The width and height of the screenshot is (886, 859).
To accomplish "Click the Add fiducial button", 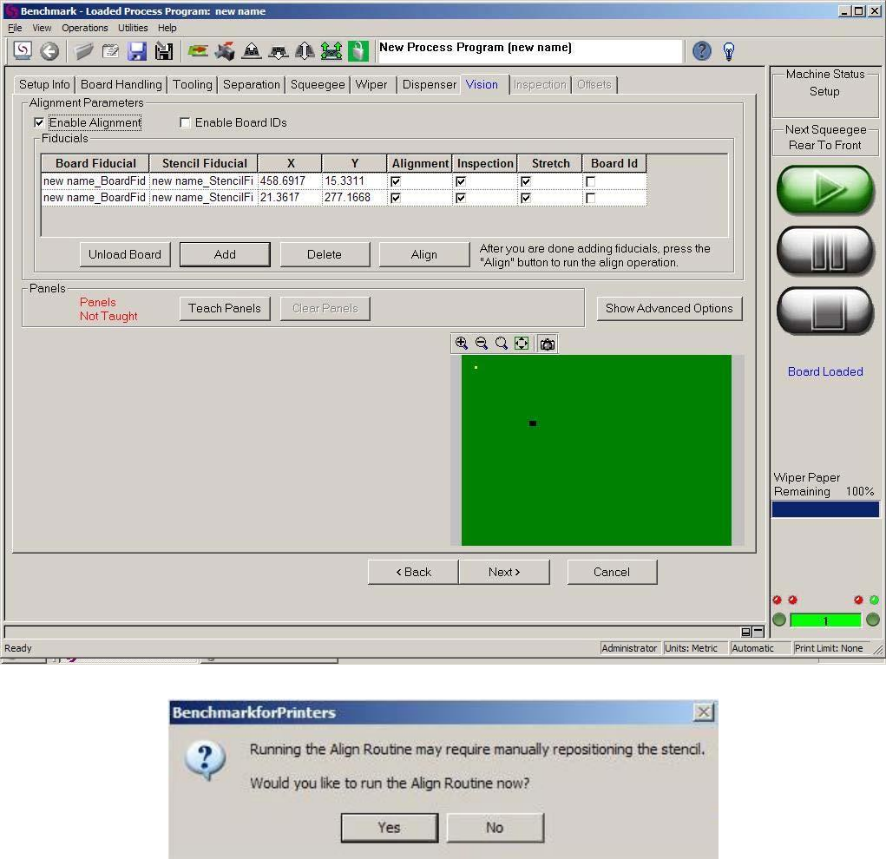I will pyautogui.click(x=225, y=254).
